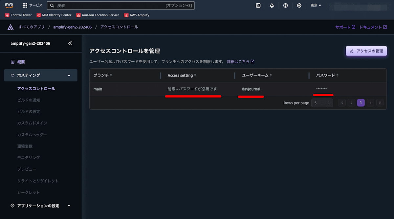Viewport: 394px width, 219px height.
Task: Click the AWS logo home icon
Action: pyautogui.click(x=9, y=5)
